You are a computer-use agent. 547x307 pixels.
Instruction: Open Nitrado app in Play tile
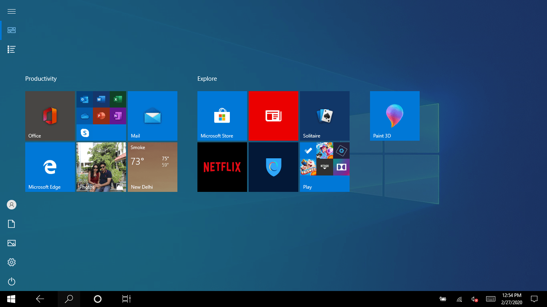325,167
